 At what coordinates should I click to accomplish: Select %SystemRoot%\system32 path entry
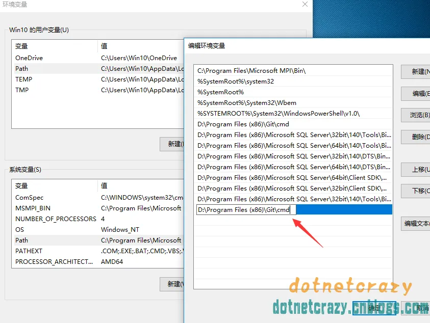(x=293, y=82)
